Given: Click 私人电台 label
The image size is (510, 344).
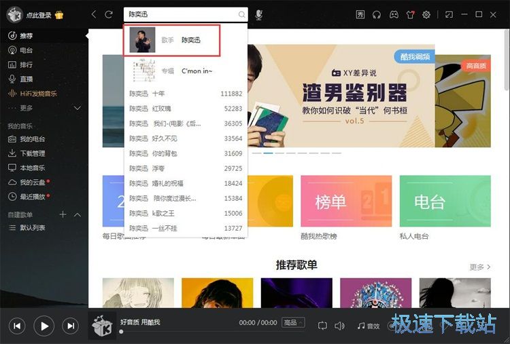Looking at the screenshot, I should 414,236.
